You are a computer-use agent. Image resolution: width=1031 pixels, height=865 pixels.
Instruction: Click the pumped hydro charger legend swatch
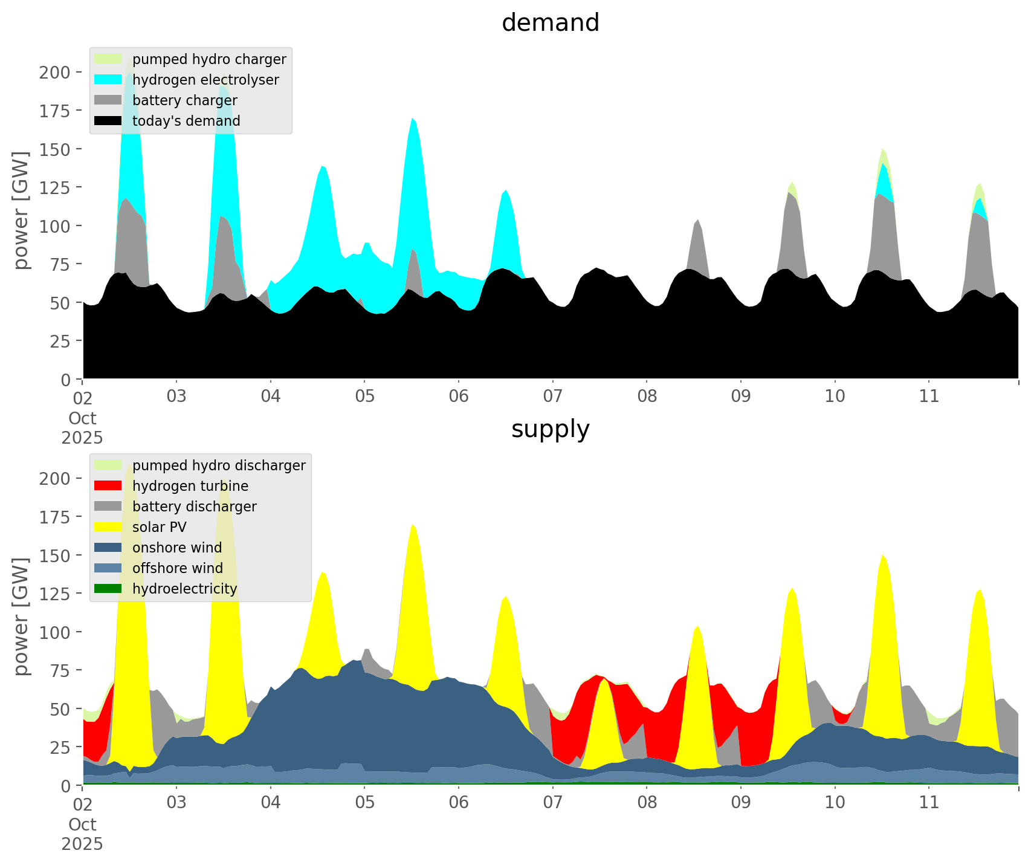tap(108, 59)
